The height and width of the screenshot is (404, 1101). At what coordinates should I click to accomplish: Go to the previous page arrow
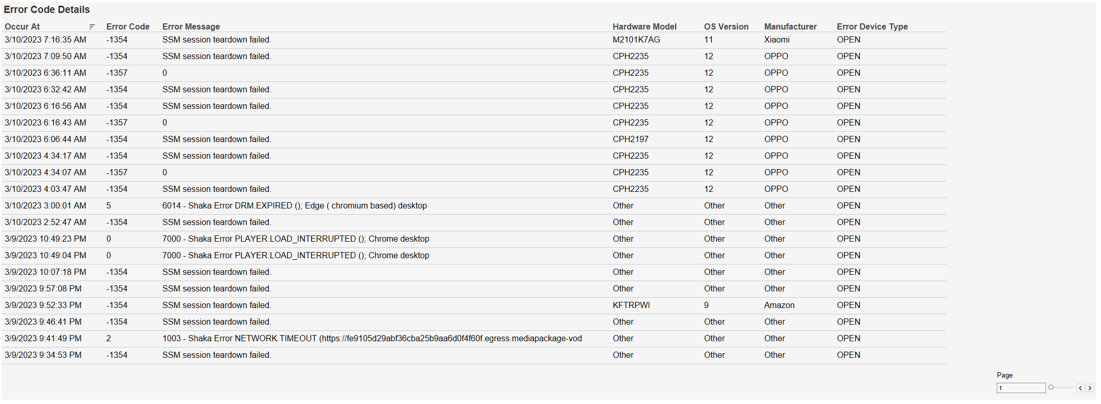click(1080, 388)
